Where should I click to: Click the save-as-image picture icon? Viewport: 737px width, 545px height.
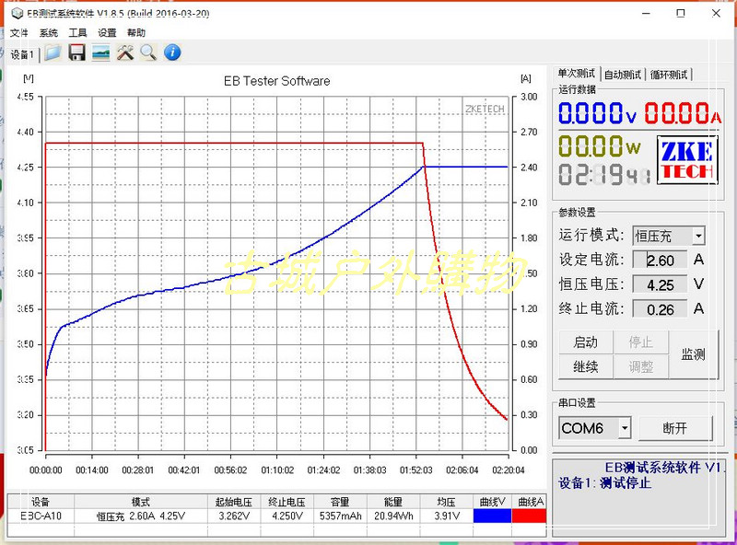pos(101,52)
